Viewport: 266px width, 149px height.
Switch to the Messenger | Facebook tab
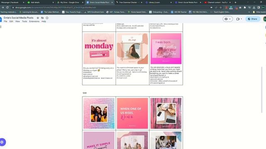click(11, 2)
